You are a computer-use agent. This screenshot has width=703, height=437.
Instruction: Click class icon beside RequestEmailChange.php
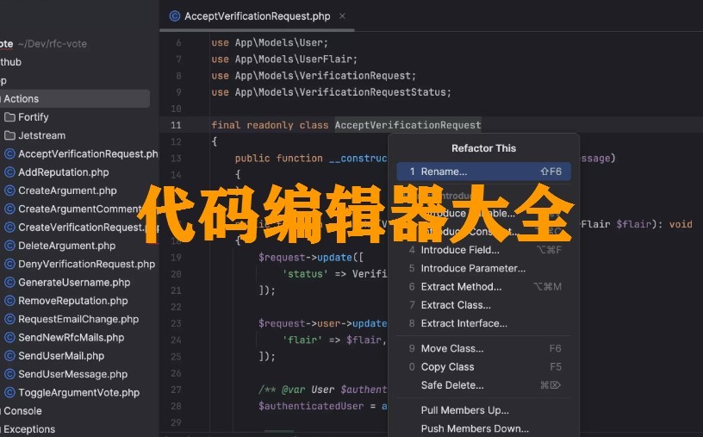tap(9, 320)
